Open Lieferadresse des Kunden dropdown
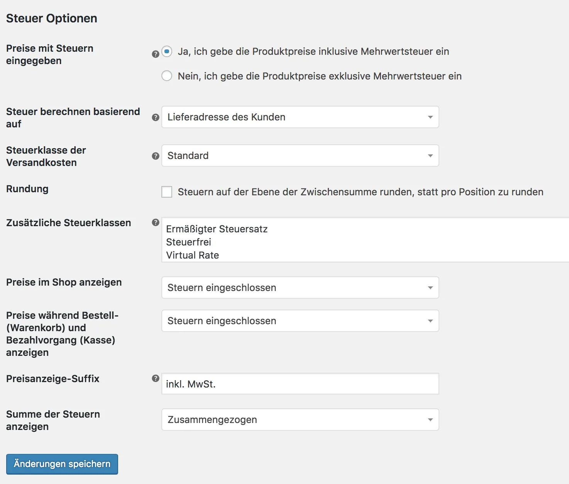The height and width of the screenshot is (484, 569). point(300,117)
